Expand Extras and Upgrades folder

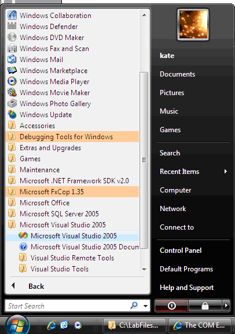point(72,148)
